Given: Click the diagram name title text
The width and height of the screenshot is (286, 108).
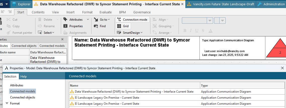Looking at the screenshot, I should (132, 42).
